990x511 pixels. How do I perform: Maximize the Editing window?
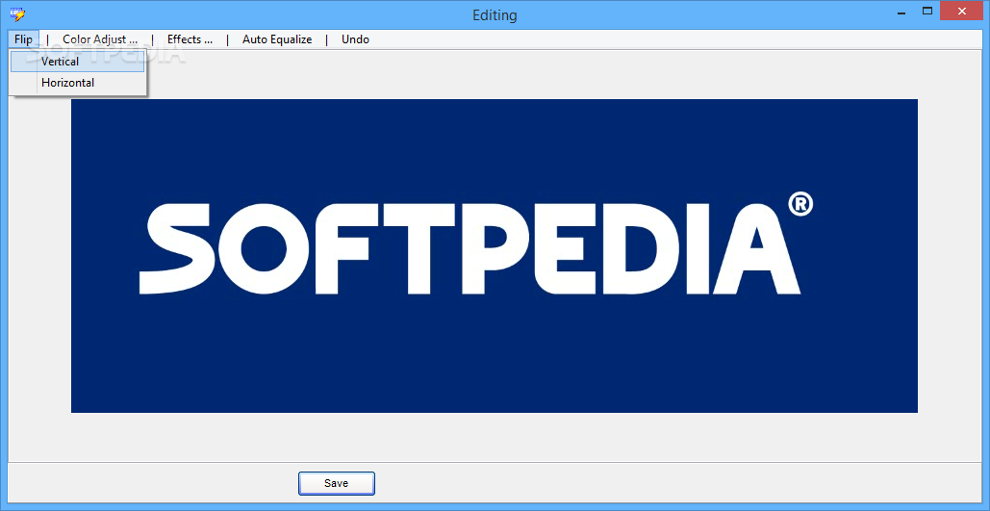click(927, 12)
